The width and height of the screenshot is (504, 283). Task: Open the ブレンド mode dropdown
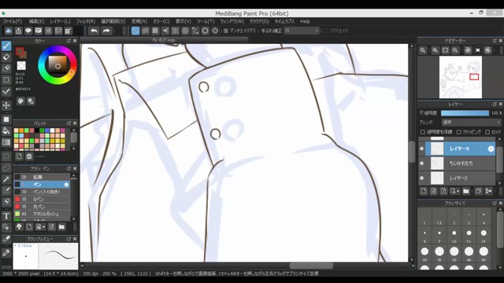[471, 123]
